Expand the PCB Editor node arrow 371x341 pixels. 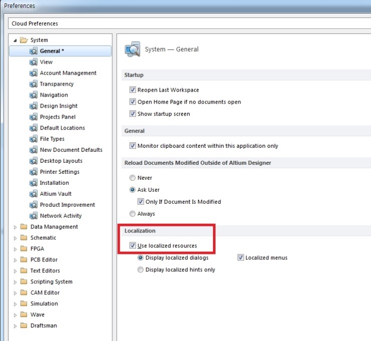tap(15, 260)
